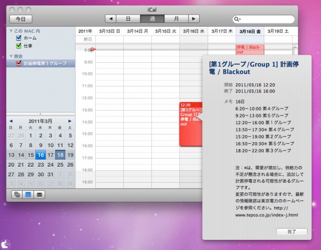Screen dimensions: 321x250
Task: Click the next week arrow in toolbar
Action: [194, 19]
